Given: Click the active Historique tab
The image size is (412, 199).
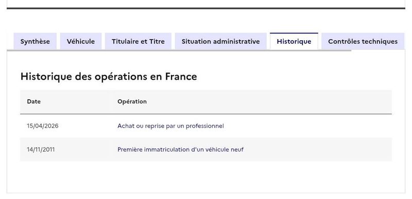Looking at the screenshot, I should point(294,41).
